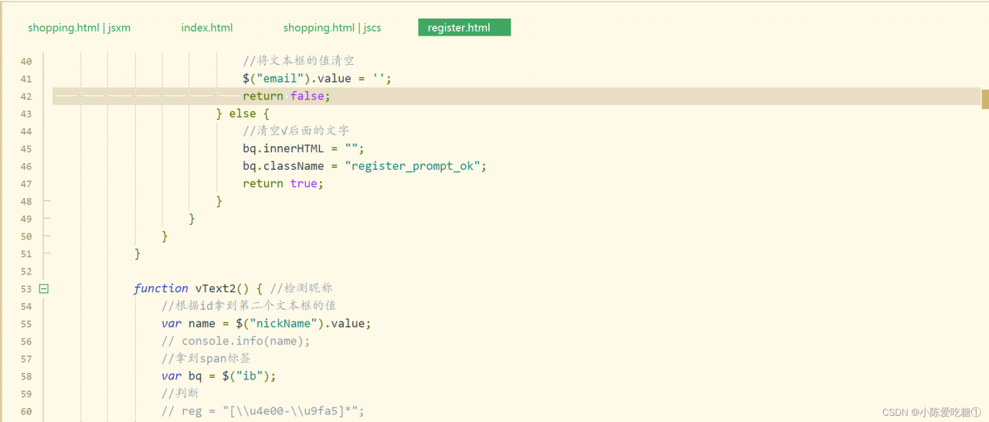The height and width of the screenshot is (422, 989).
Task: Click line number 55 in gutter
Action: (x=26, y=324)
